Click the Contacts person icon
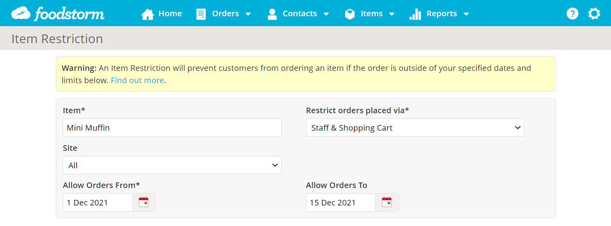 coord(272,14)
